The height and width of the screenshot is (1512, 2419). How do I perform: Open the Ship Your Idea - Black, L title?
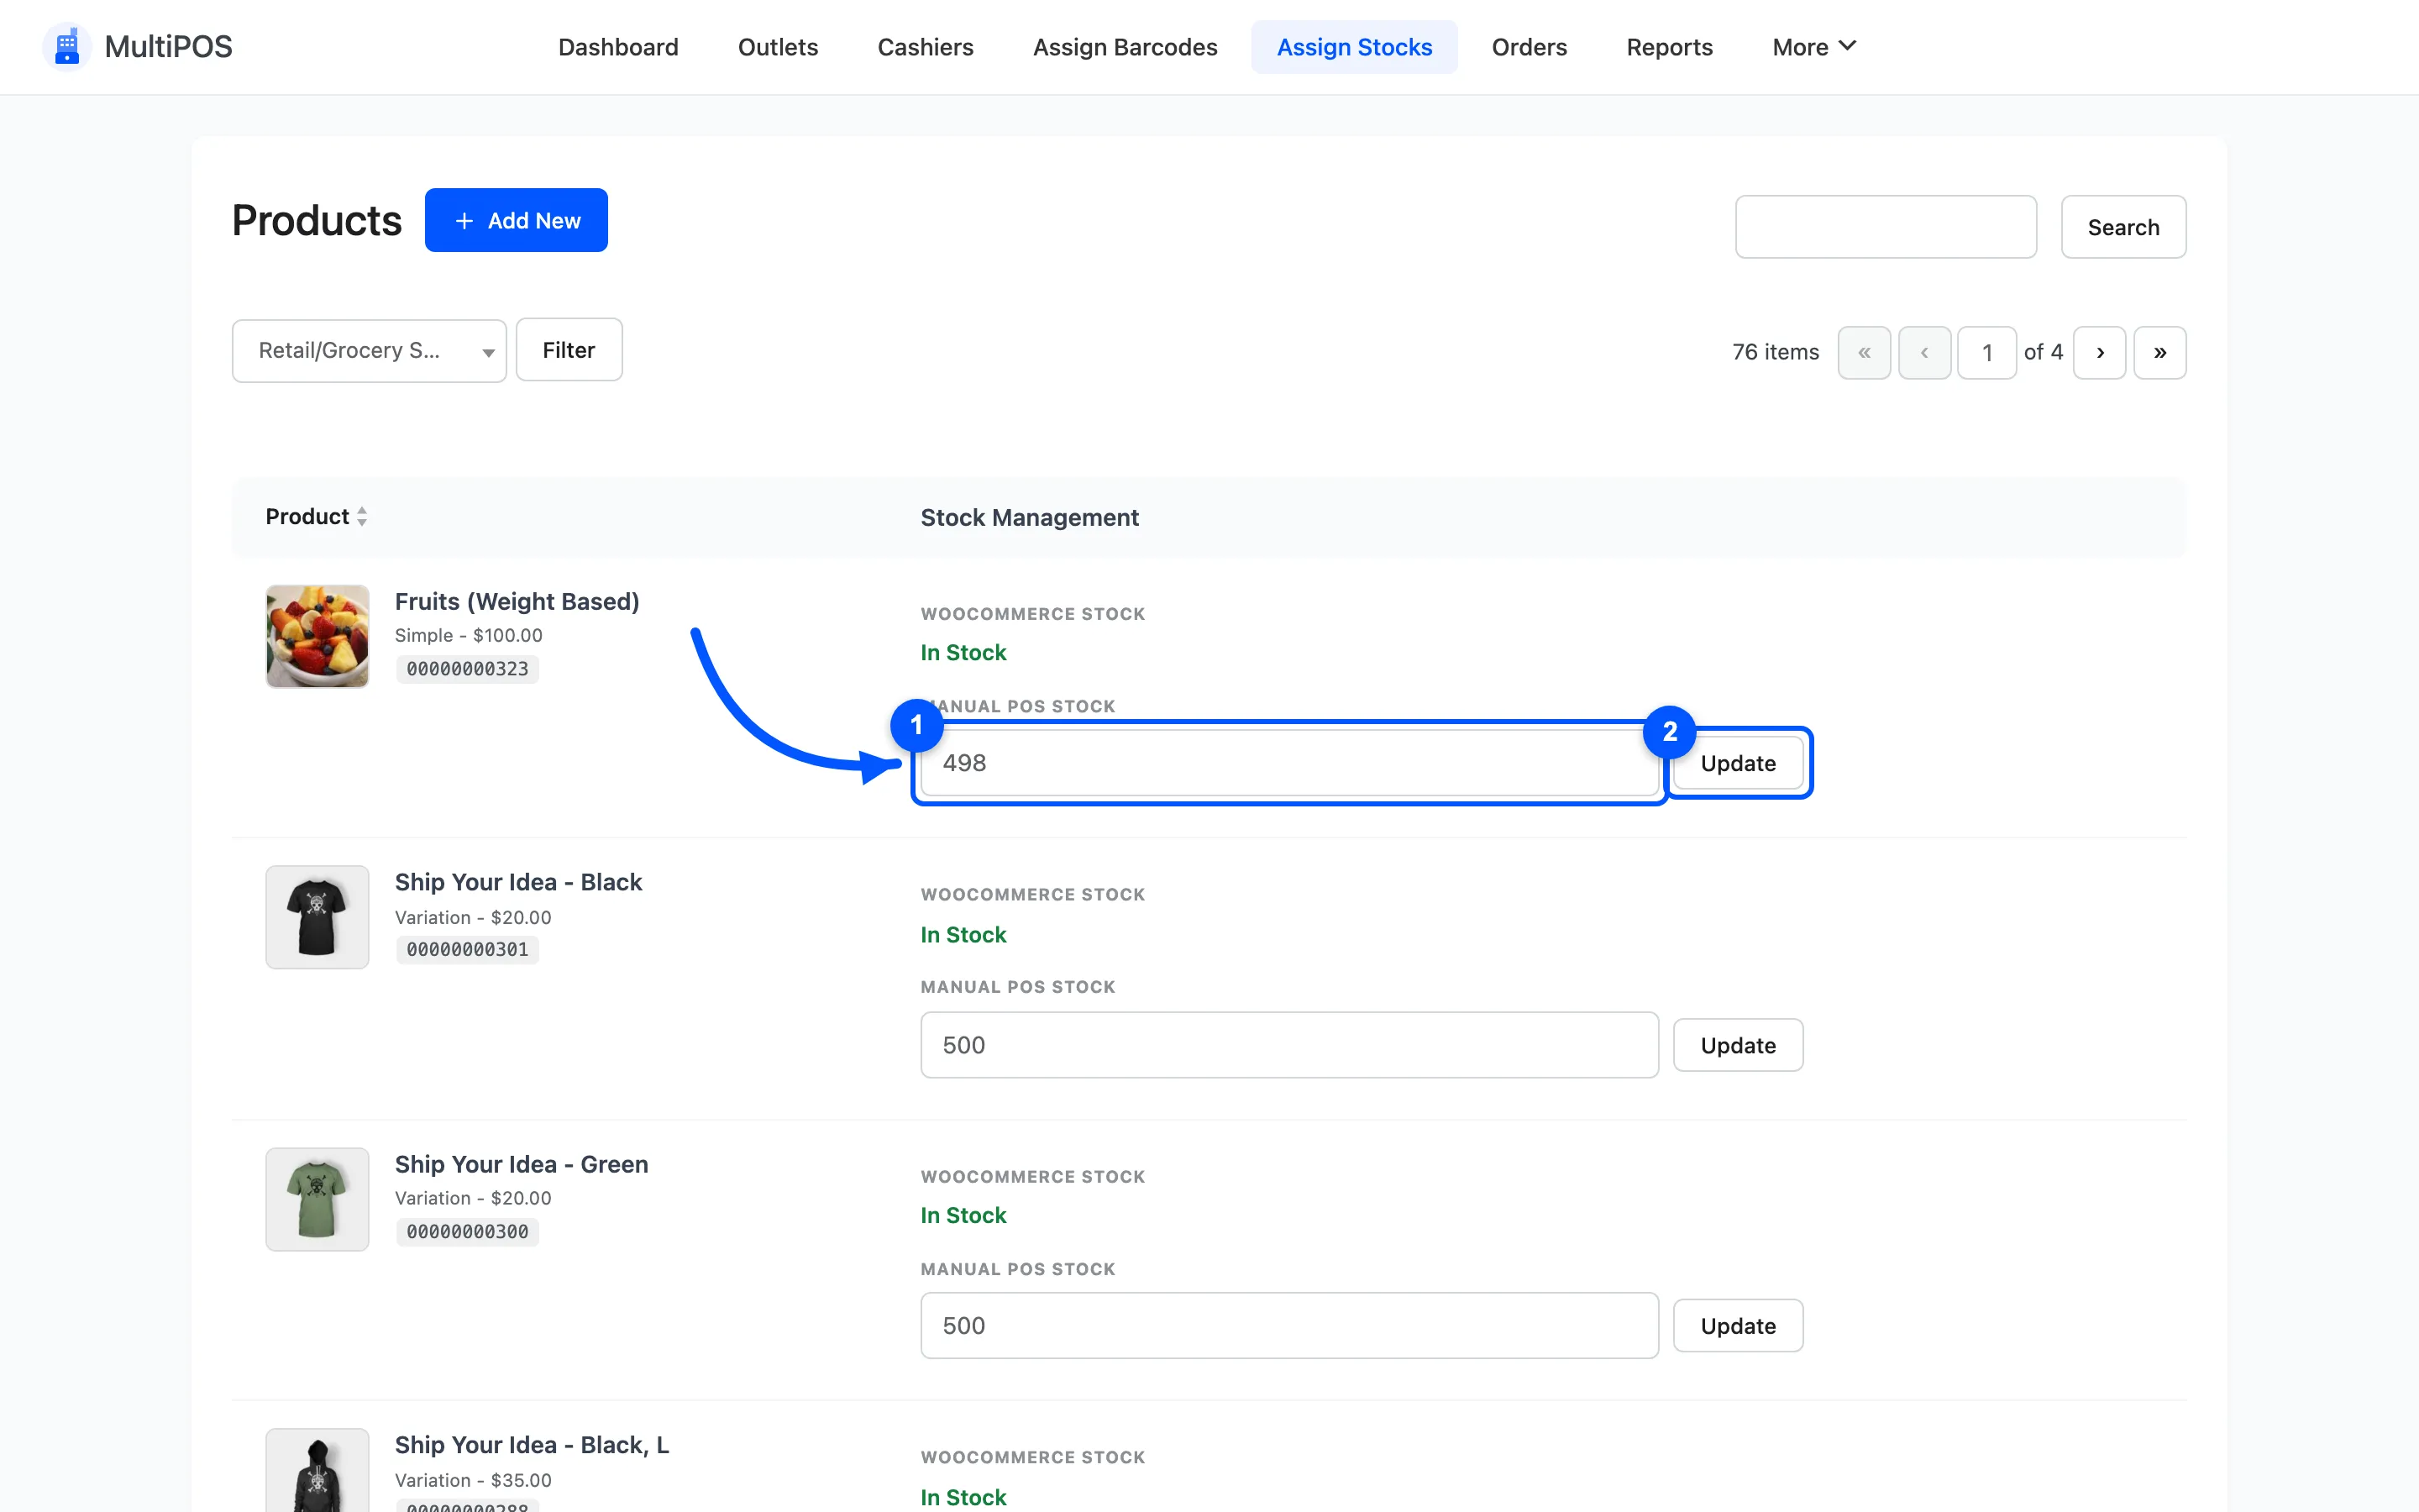532,1445
